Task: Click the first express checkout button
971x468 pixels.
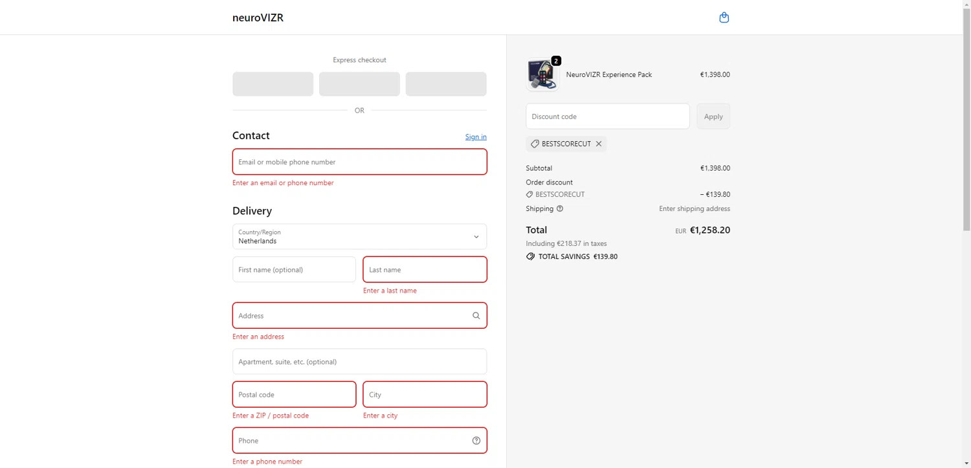Action: click(x=273, y=84)
